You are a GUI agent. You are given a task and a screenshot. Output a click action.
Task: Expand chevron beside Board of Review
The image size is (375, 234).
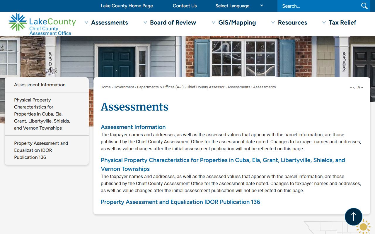[145, 23]
